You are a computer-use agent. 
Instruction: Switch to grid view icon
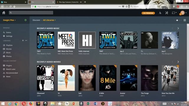pos(185,20)
